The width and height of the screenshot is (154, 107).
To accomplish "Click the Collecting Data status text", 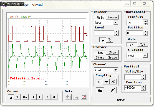I will coord(27,78).
